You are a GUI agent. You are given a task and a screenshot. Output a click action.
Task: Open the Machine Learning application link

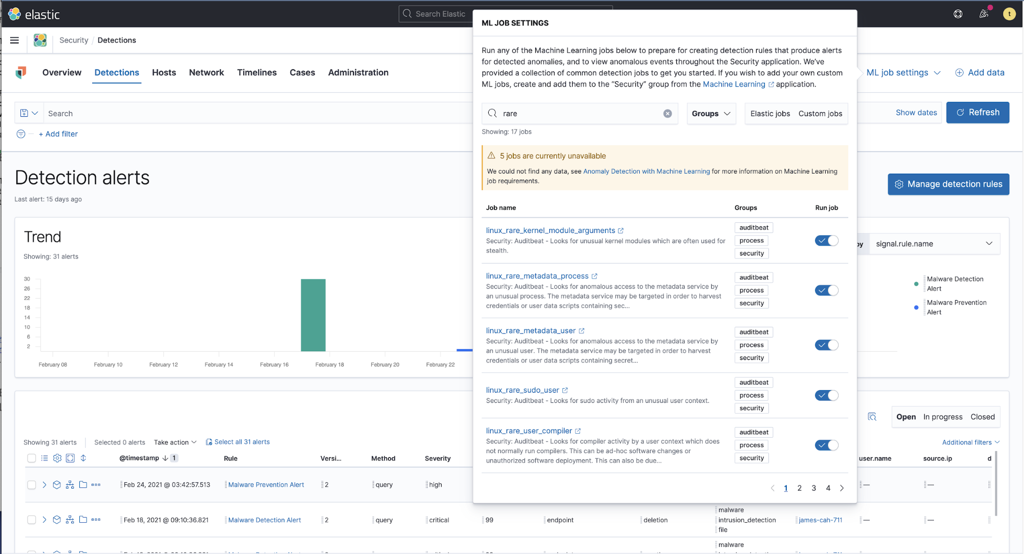point(738,84)
